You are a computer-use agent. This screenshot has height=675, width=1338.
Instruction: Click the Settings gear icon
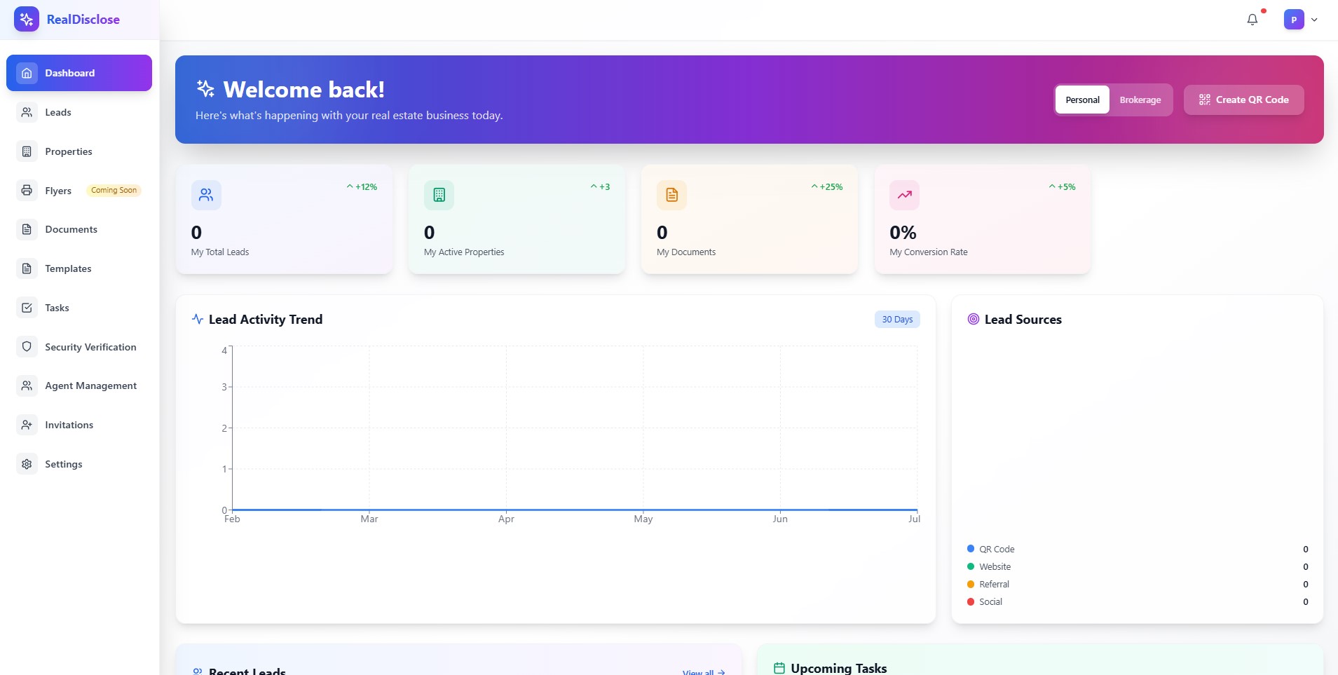tap(27, 464)
